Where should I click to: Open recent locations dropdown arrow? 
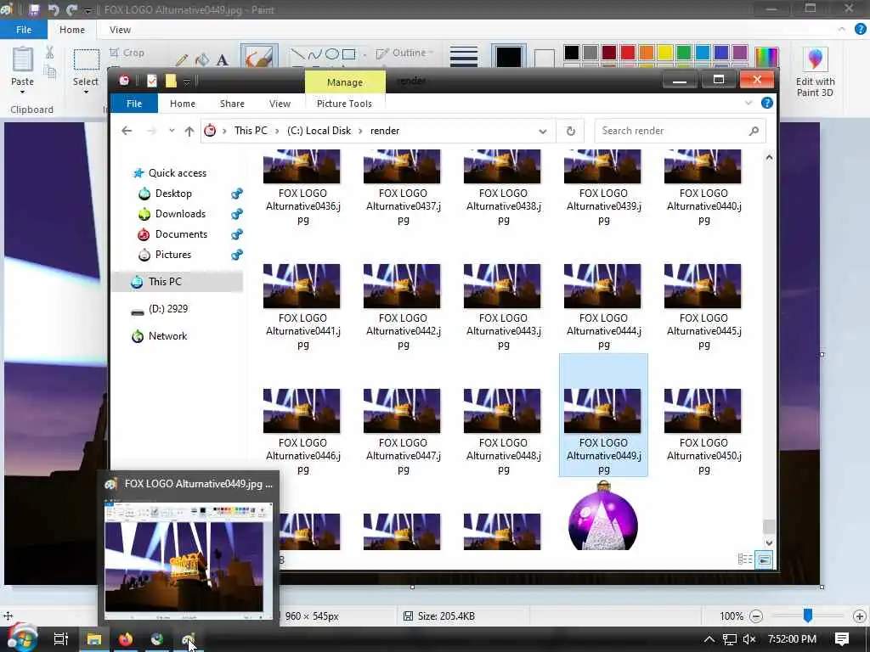click(x=172, y=131)
